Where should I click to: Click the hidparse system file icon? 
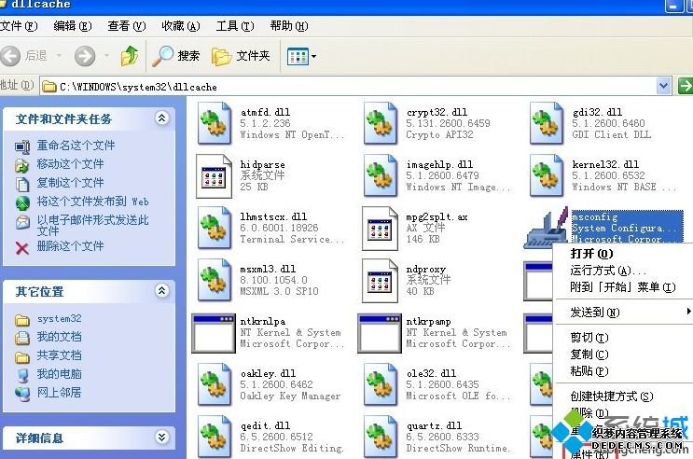[x=215, y=176]
